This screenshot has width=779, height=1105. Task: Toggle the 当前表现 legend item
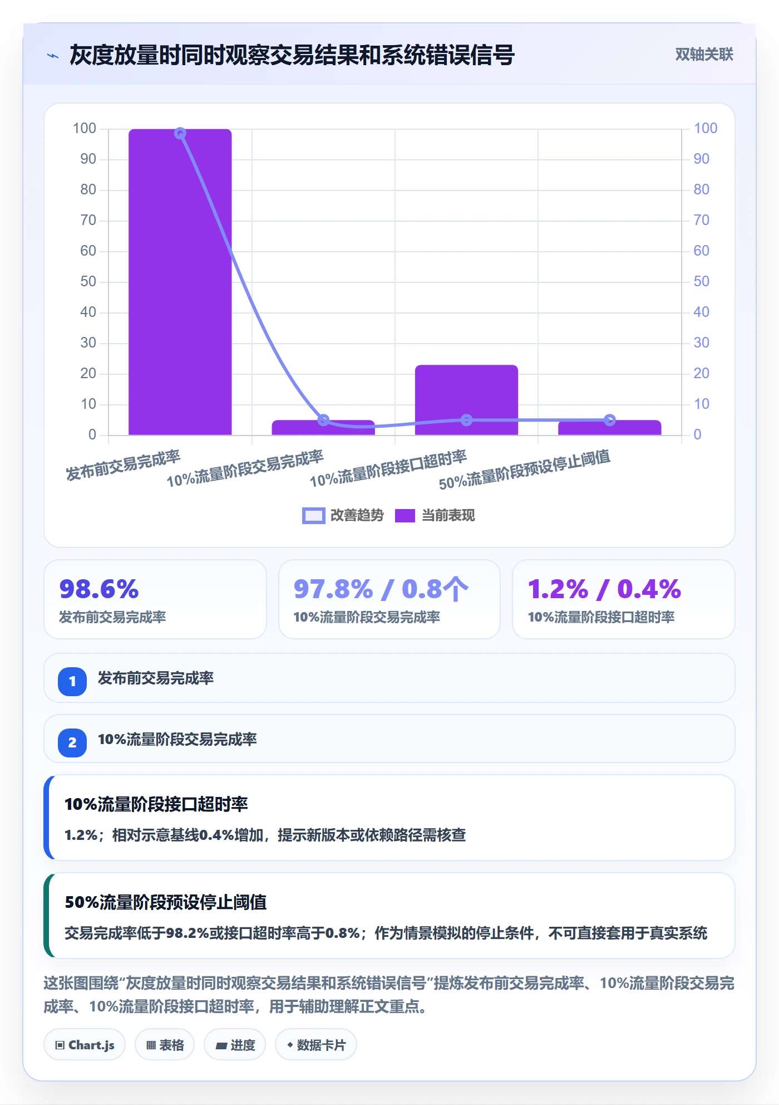[x=435, y=515]
